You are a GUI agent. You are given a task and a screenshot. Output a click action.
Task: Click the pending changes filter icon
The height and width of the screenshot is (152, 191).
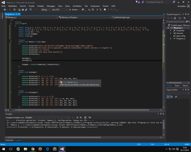(180, 18)
